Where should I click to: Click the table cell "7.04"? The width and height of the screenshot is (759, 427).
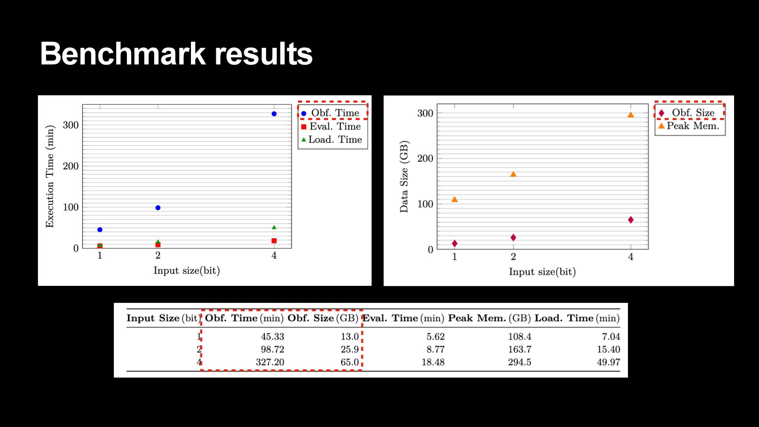pyautogui.click(x=611, y=337)
